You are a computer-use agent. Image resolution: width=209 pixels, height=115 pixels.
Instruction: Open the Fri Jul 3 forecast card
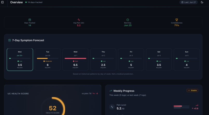click(131, 59)
